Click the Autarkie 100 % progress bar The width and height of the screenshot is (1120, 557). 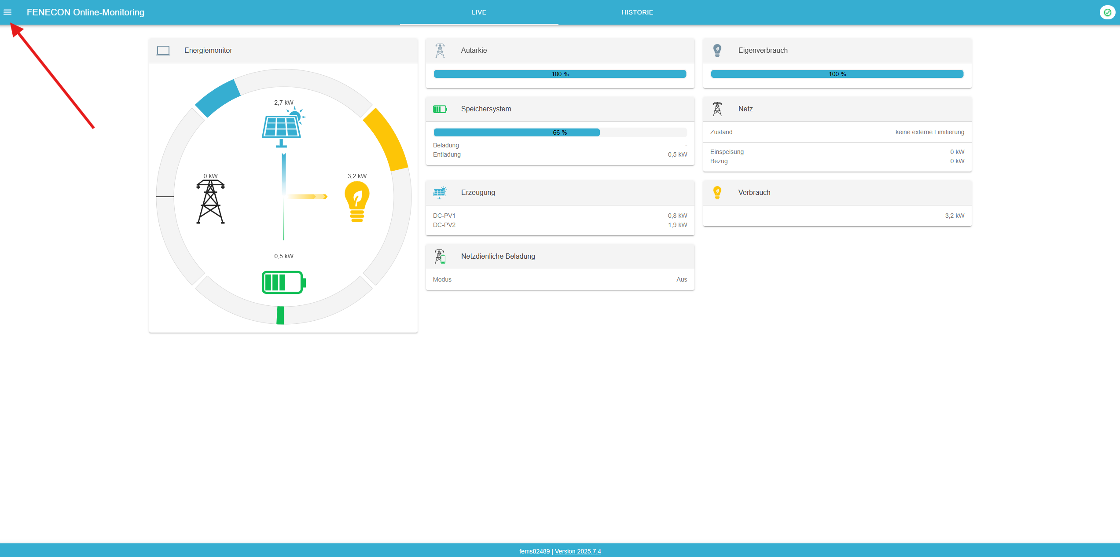[x=560, y=74]
